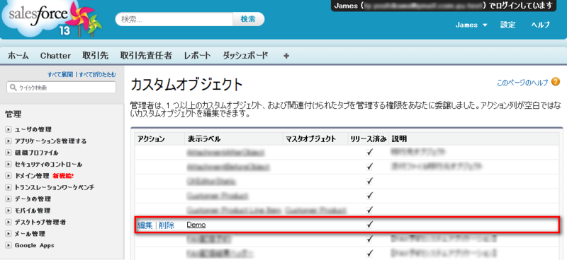Focus the global 検索 input field
Viewport: 567px width, 260px height.
(174, 19)
